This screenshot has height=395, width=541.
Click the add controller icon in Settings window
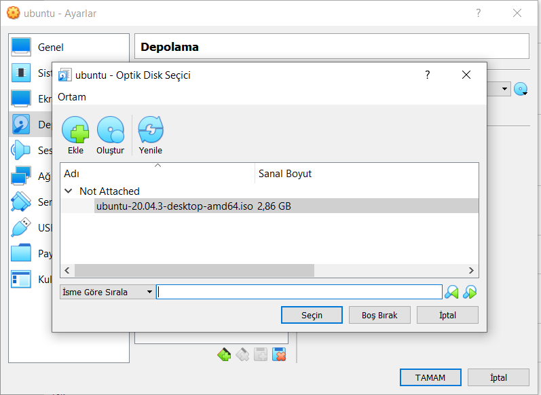(224, 355)
